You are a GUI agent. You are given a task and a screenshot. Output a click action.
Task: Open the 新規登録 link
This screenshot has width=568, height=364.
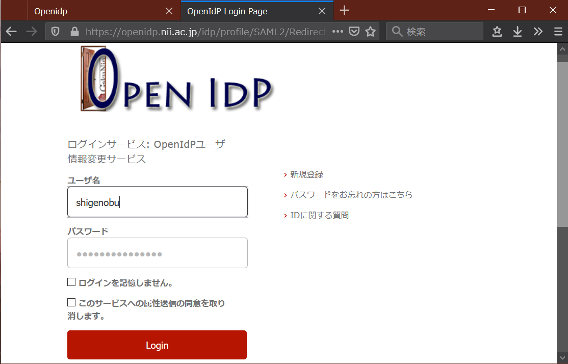[x=306, y=174]
